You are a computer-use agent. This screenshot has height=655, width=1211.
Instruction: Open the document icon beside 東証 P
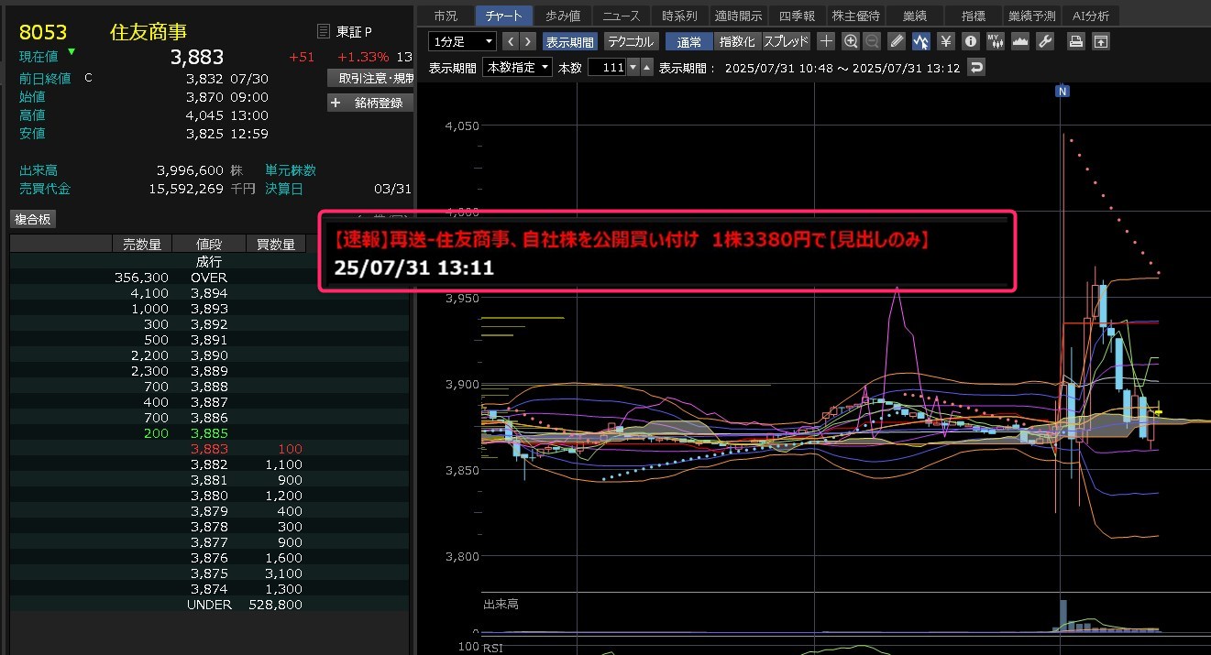coord(323,32)
